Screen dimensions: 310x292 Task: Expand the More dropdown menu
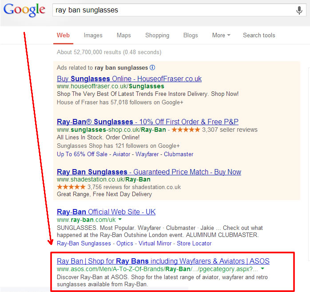pyautogui.click(x=221, y=36)
